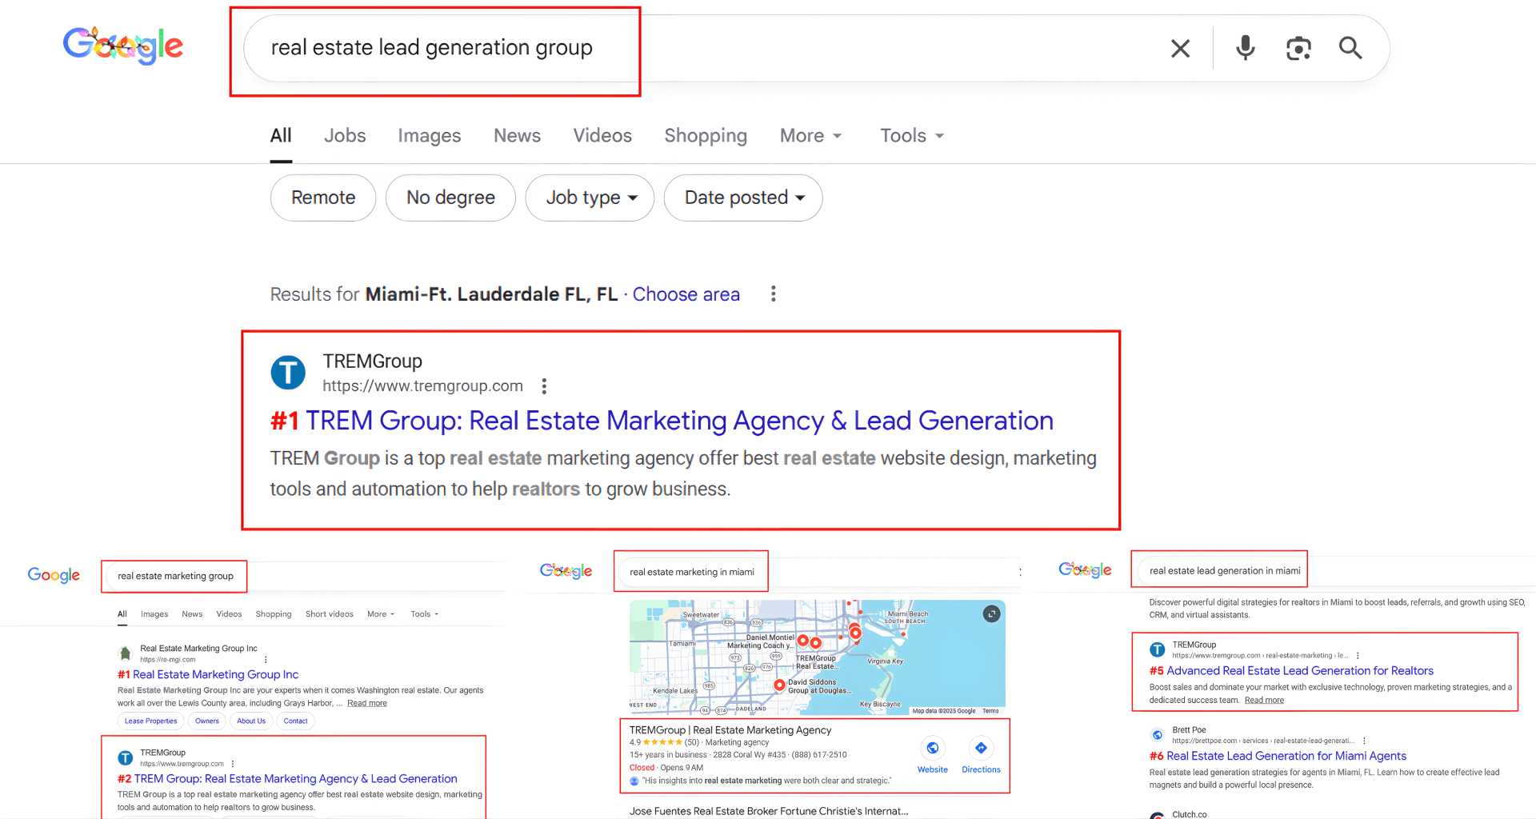The width and height of the screenshot is (1536, 819).
Task: Click the TREMGroup favicon by the #5 result
Action: pyautogui.click(x=1158, y=649)
